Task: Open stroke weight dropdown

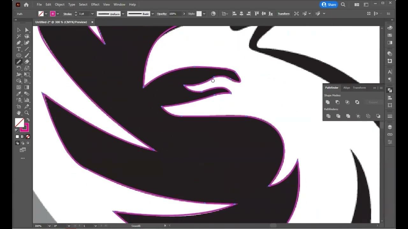Action: pyautogui.click(x=92, y=14)
